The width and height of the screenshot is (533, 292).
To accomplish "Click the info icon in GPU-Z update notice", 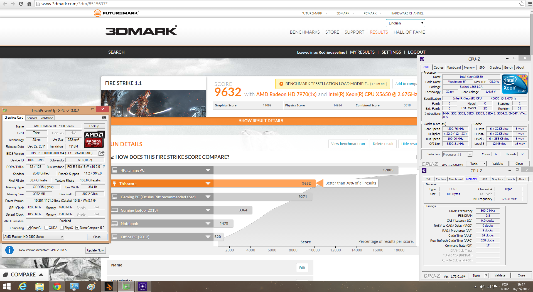I will (x=9, y=250).
